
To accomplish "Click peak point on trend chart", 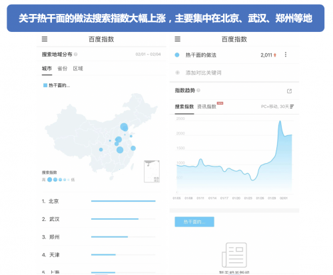I will click(x=280, y=121).
